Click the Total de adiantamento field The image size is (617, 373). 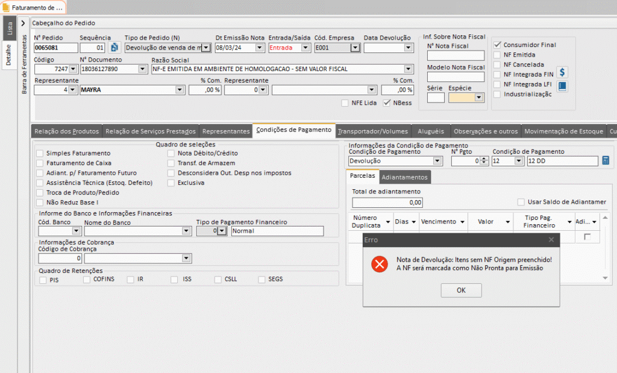(387, 202)
